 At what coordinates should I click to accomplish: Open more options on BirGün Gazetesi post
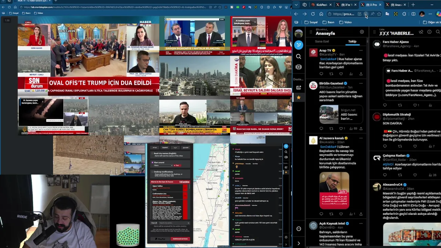click(x=361, y=83)
